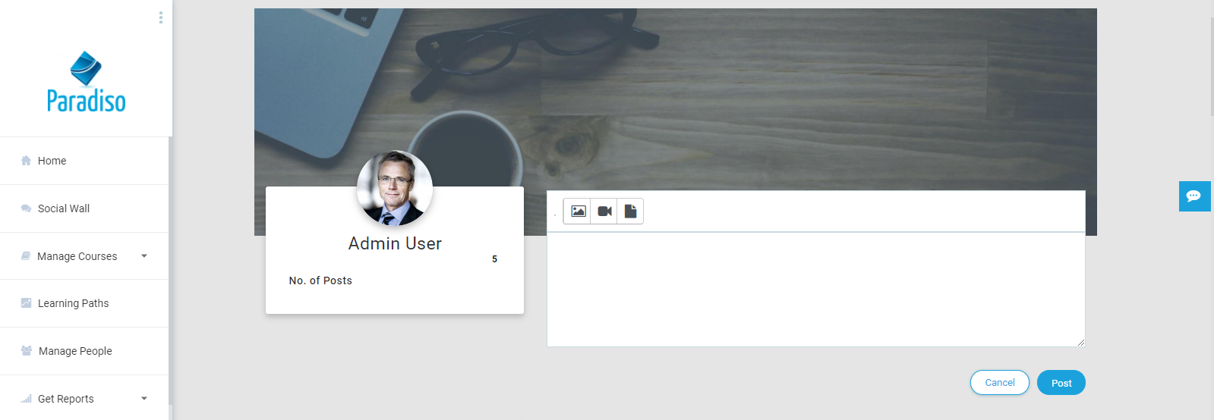Screen dimensions: 1214x420
Task: Click the video upload icon
Action: tap(604, 212)
